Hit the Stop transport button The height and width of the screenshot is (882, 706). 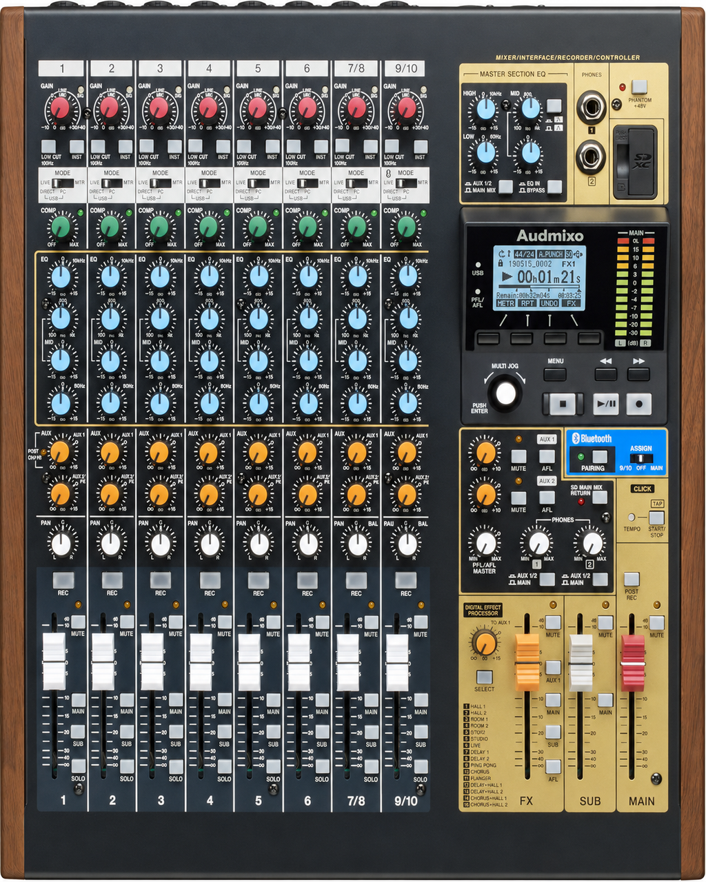pos(563,404)
